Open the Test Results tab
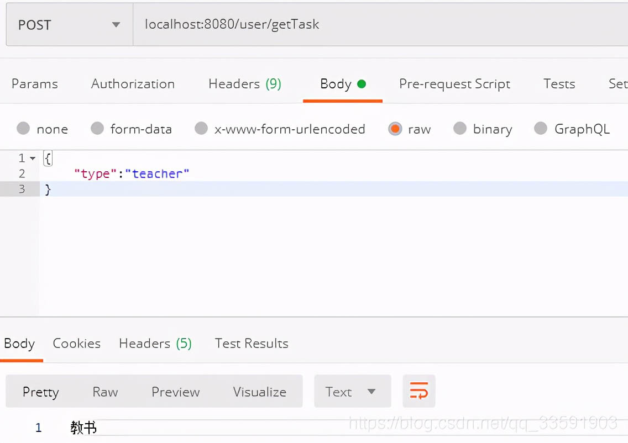628x443 pixels. [x=252, y=344]
